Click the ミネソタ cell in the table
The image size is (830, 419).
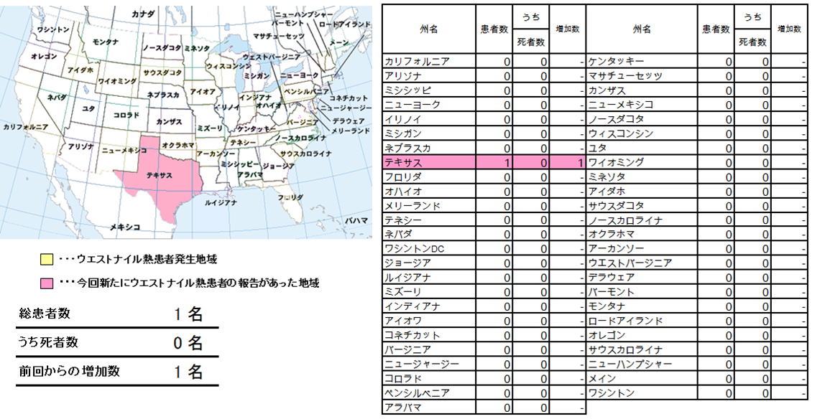pos(642,177)
